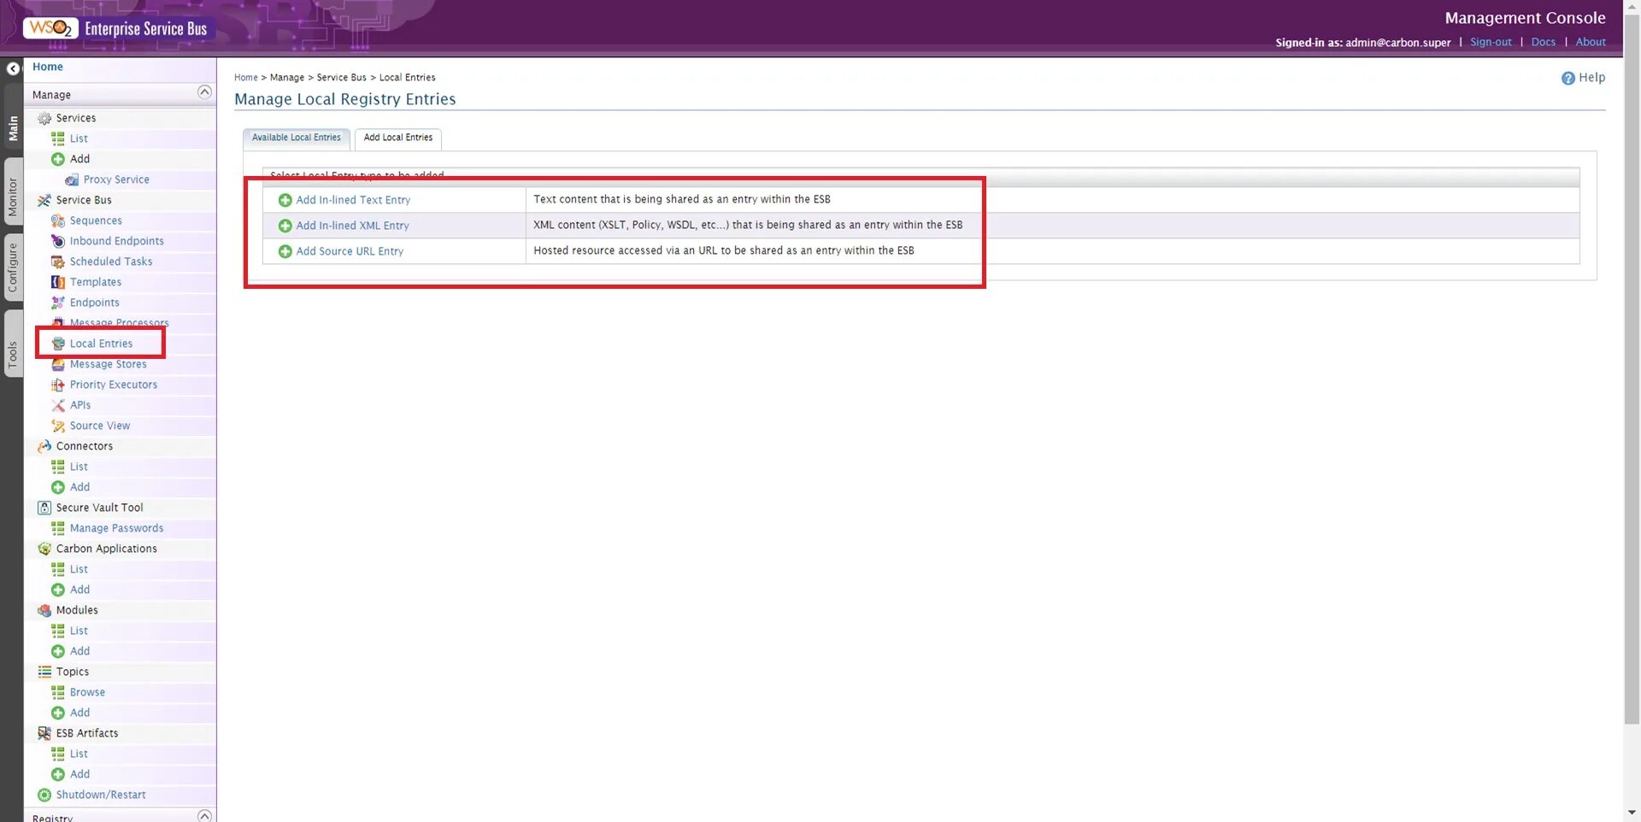Click the Endpoints icon

58,302
